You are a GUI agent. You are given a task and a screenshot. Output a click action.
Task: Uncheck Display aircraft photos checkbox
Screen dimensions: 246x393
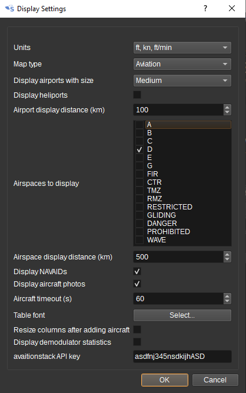[x=137, y=284]
